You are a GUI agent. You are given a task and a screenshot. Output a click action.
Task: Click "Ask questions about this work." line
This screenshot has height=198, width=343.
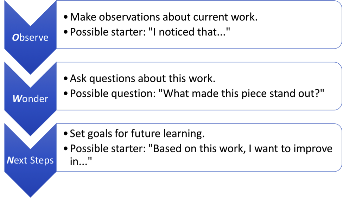coord(142,78)
